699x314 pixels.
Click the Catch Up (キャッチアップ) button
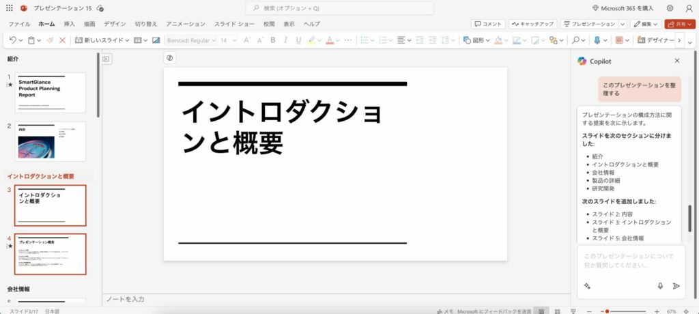532,24
